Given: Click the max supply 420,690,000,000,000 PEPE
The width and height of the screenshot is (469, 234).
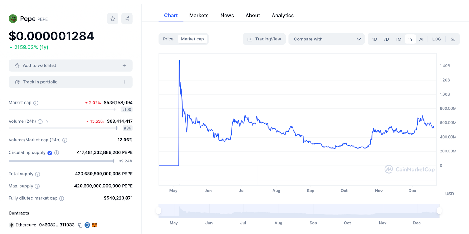Looking at the screenshot, I should click(x=103, y=186).
